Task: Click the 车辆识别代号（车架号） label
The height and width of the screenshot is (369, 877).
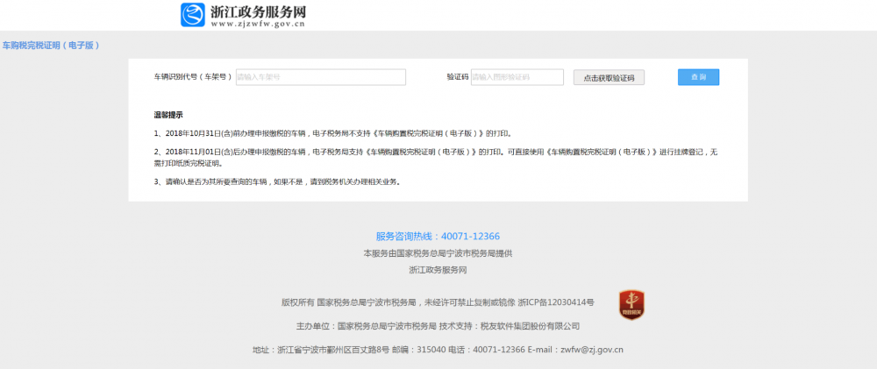Action: 193,77
